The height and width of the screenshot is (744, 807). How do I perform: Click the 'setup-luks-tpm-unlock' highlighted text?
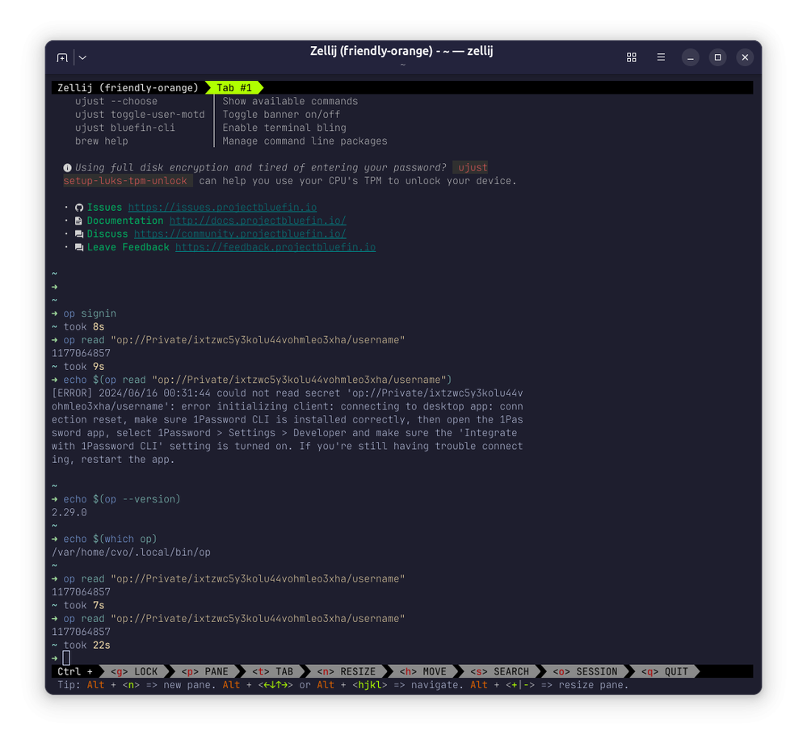coord(125,181)
